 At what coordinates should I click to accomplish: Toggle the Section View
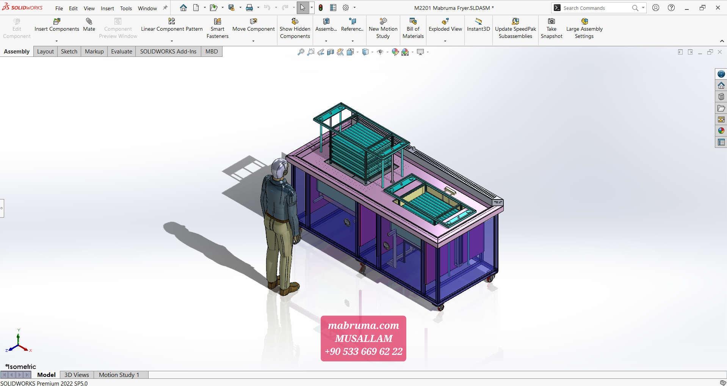coord(331,52)
